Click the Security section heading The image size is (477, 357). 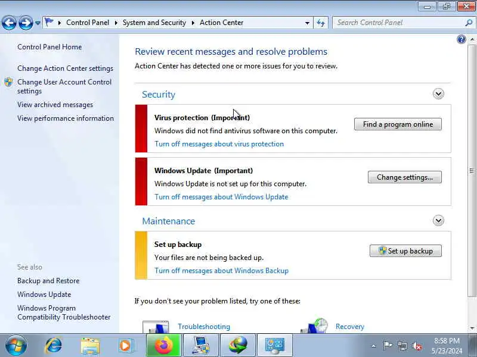click(x=159, y=95)
